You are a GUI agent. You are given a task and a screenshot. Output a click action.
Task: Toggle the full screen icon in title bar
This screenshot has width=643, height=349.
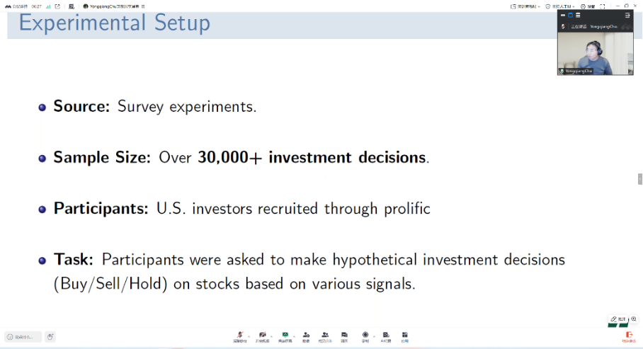[603, 6]
